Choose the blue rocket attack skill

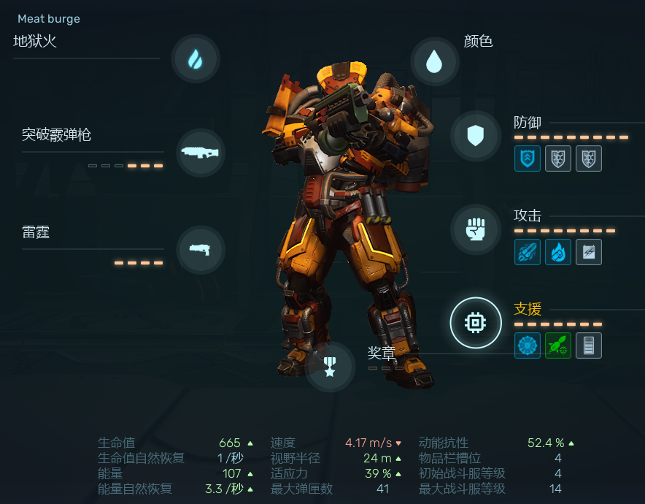[528, 251]
